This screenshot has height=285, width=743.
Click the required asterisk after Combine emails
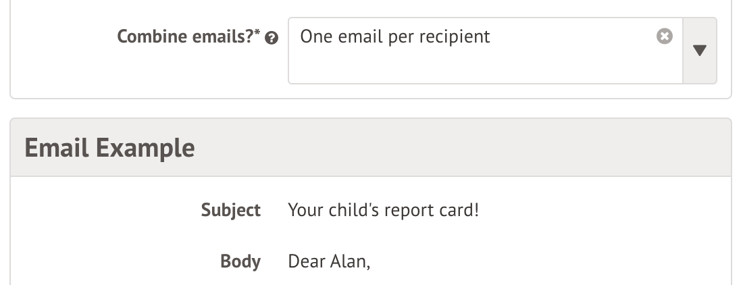[259, 34]
